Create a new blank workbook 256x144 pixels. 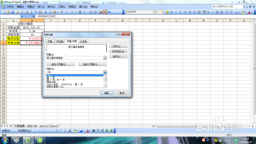pos(4,12)
